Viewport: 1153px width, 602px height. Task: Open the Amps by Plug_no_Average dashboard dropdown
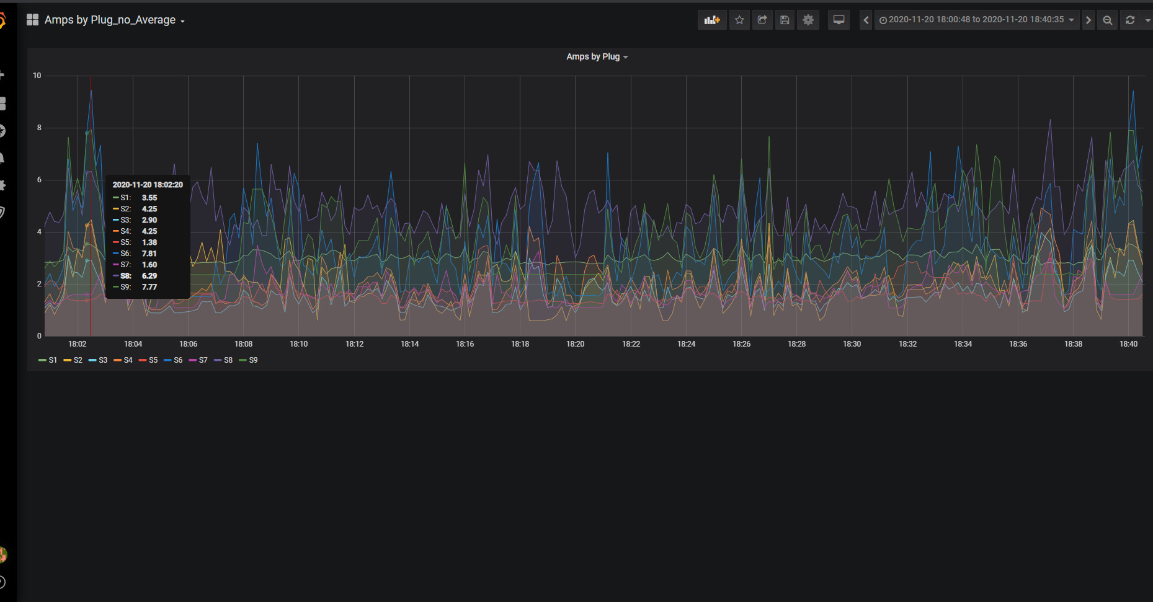114,20
